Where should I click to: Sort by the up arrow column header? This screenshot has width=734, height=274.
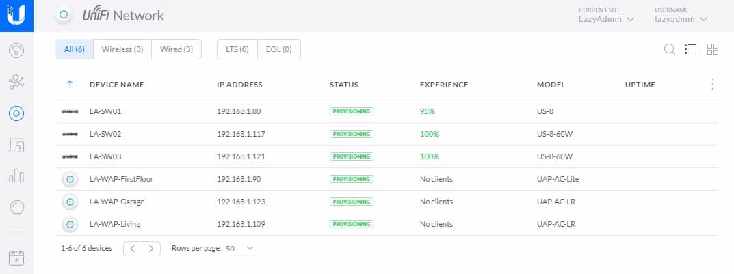point(70,85)
